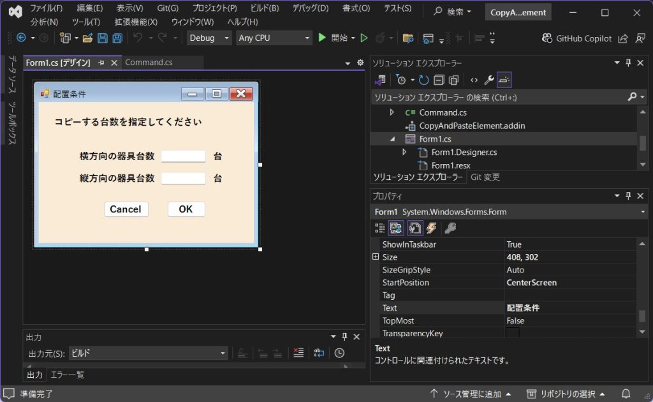Screen dimensions: 653x402
Task: Click the TransparencyKey color swatch
Action: pos(513,333)
